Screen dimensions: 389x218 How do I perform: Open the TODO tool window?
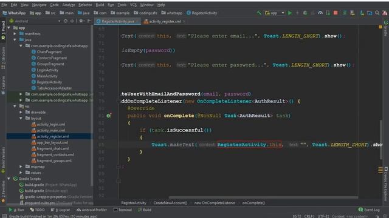37,210
